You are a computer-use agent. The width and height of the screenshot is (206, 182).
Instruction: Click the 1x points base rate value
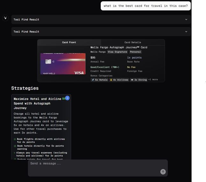click(x=134, y=57)
